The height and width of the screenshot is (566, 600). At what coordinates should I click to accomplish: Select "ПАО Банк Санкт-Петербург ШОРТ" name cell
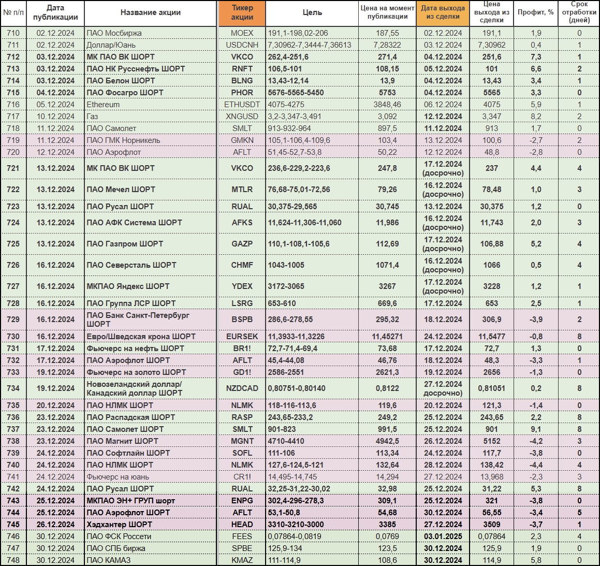click(x=150, y=320)
